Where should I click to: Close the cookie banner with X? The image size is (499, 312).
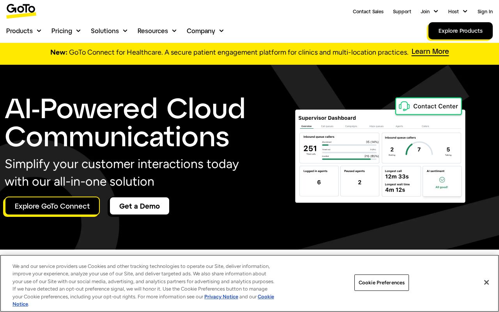tap(486, 282)
